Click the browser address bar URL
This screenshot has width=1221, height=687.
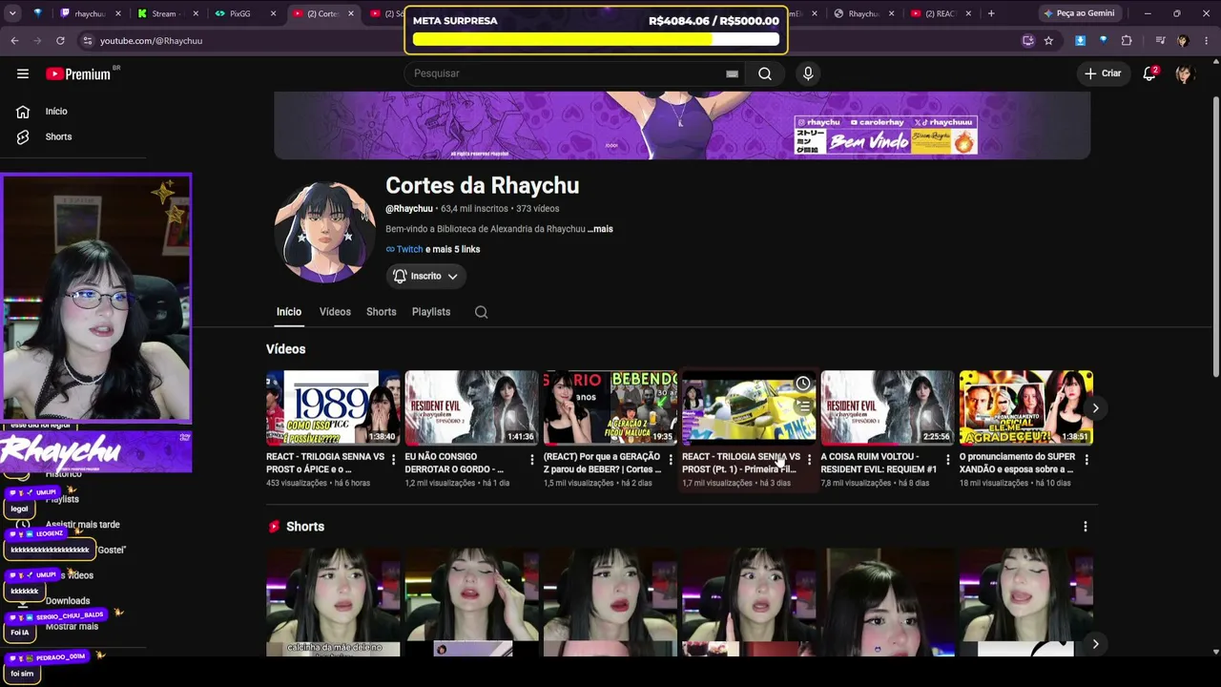pos(151,41)
